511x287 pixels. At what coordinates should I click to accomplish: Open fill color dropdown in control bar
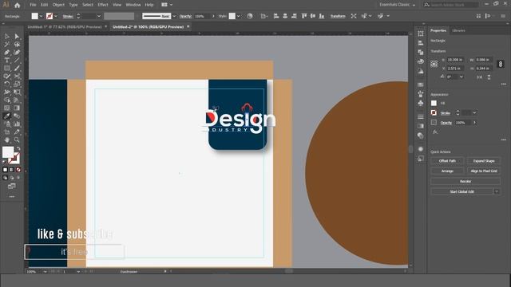point(41,16)
